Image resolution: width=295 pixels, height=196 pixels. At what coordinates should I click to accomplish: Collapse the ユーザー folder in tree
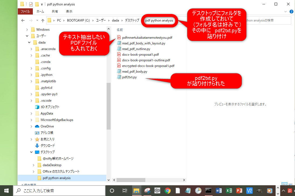click(27, 36)
